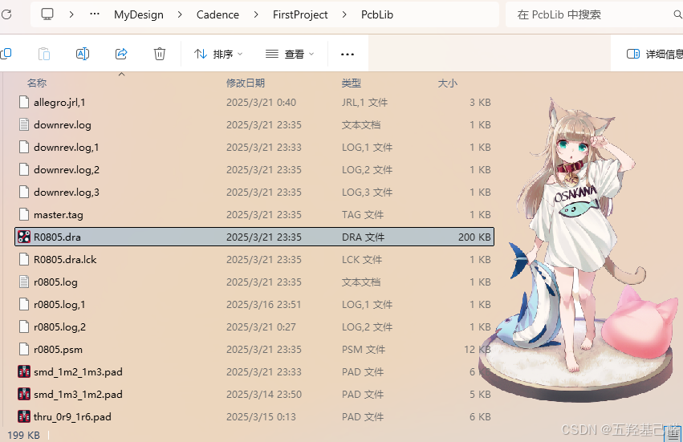
Task: Click the PcbLib breadcrumb segment
Action: [377, 14]
